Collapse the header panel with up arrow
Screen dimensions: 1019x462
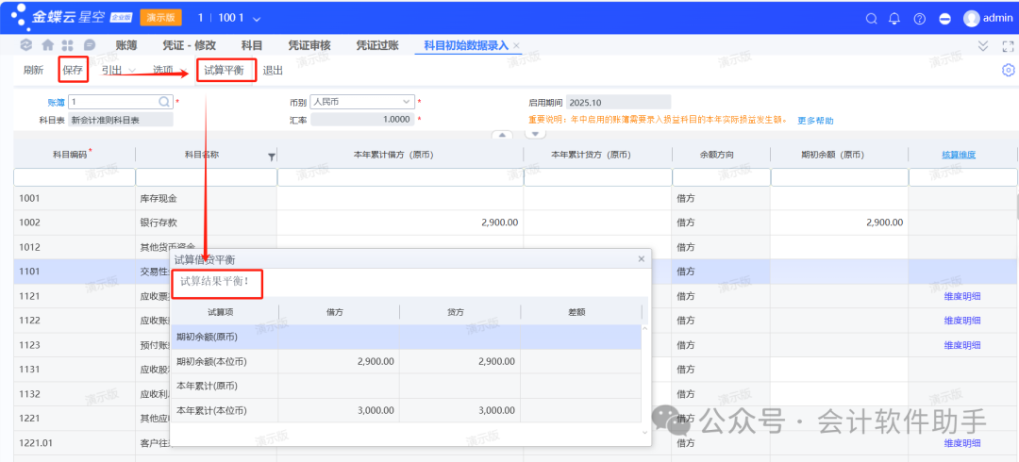pyautogui.click(x=503, y=135)
